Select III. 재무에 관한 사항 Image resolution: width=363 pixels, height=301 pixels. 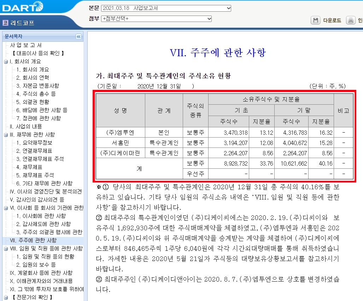coord(32,135)
